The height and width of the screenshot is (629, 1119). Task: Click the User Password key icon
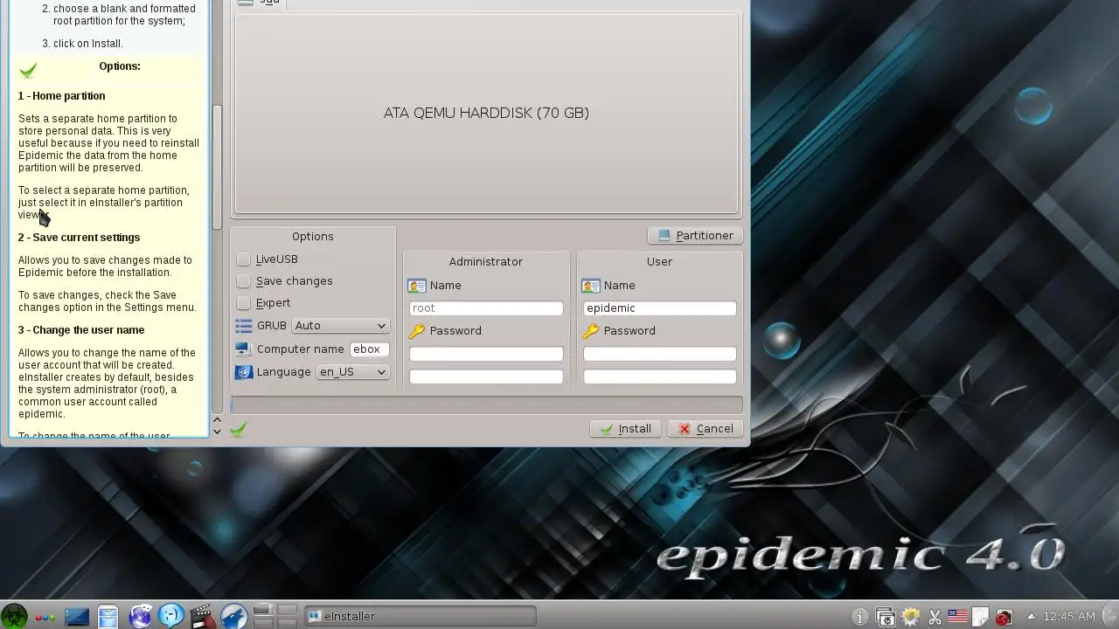tap(591, 331)
